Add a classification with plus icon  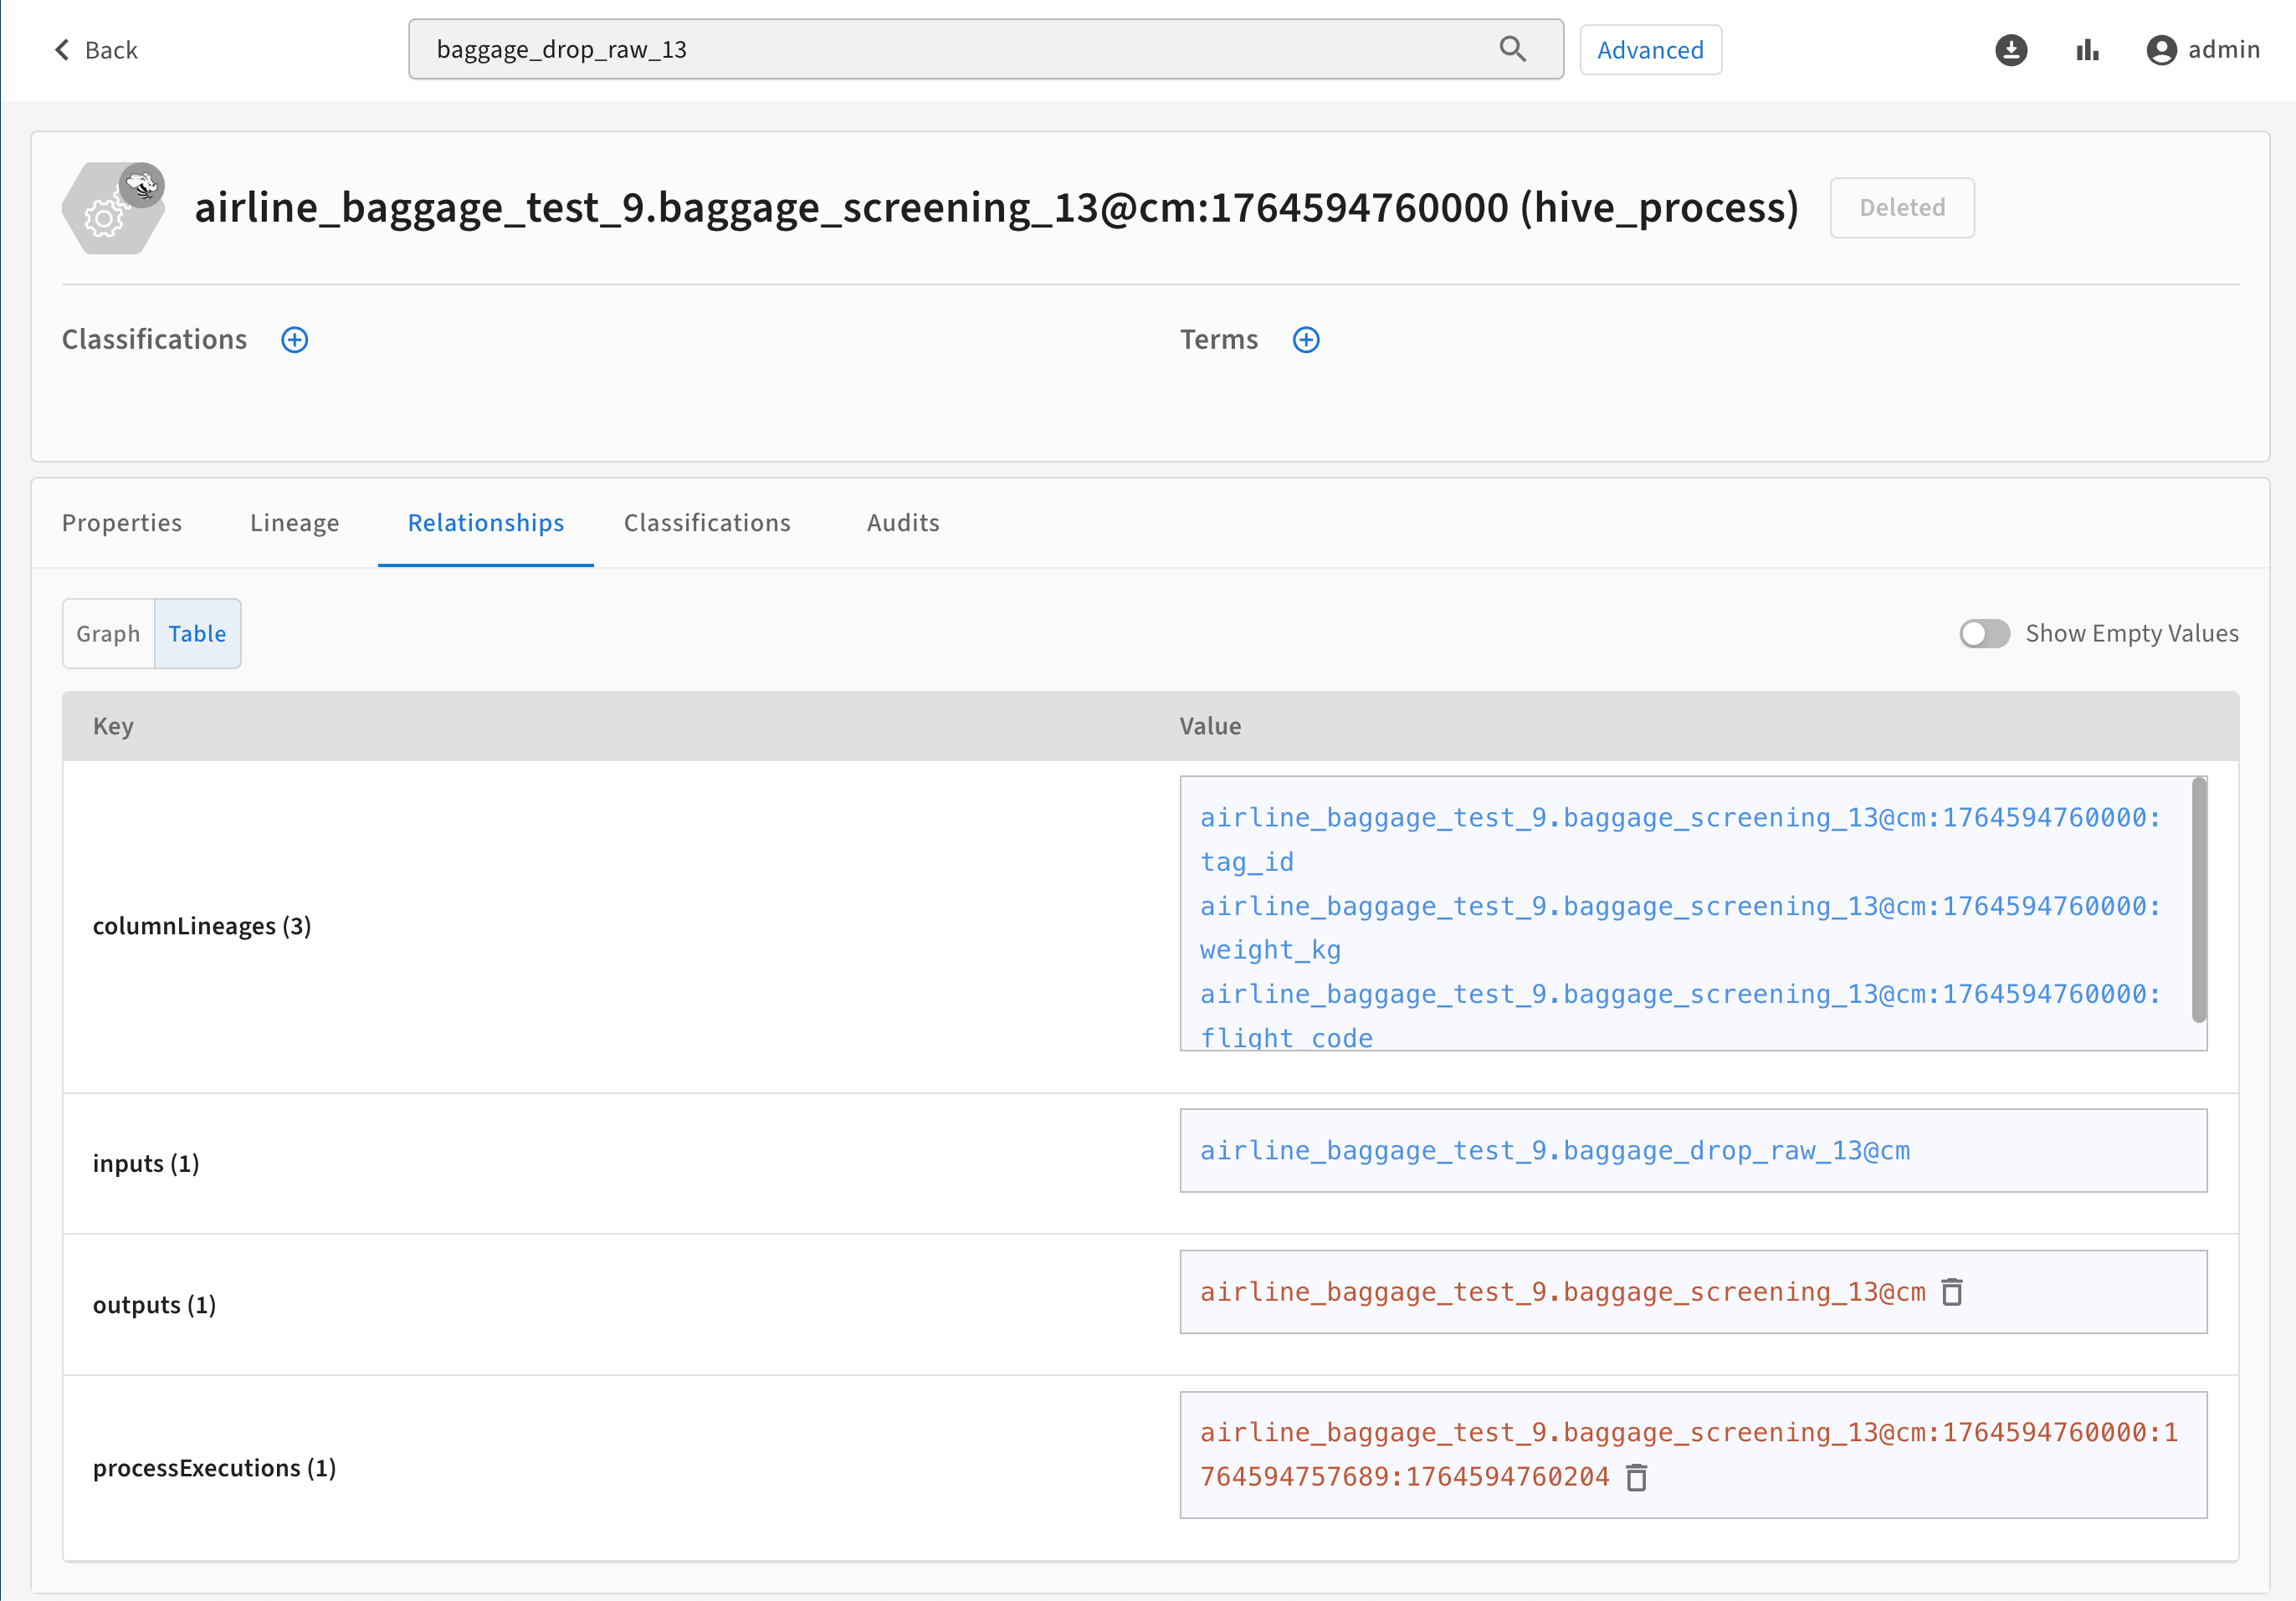pos(294,340)
